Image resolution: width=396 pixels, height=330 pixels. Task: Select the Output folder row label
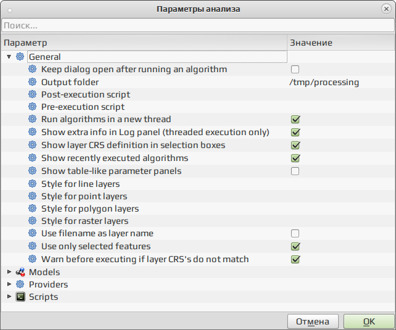70,82
